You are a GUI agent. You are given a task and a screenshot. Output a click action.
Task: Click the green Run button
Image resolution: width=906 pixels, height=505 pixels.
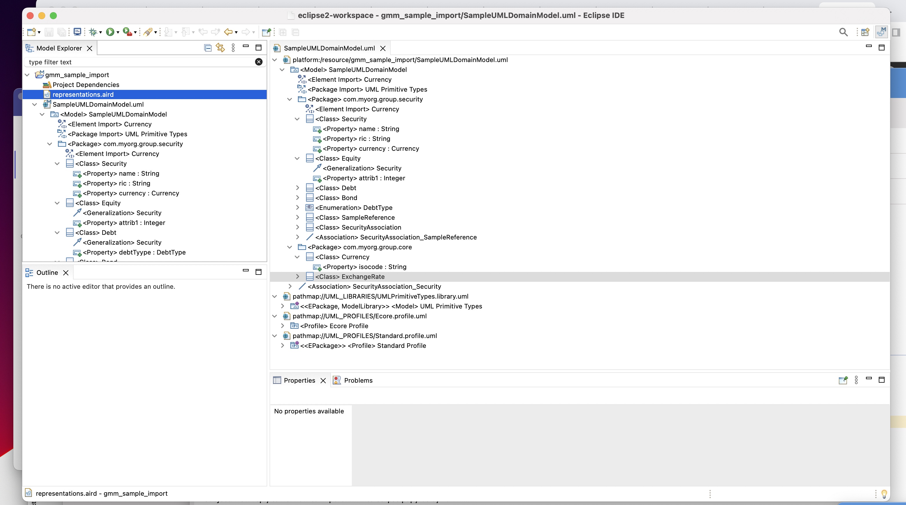pos(110,32)
